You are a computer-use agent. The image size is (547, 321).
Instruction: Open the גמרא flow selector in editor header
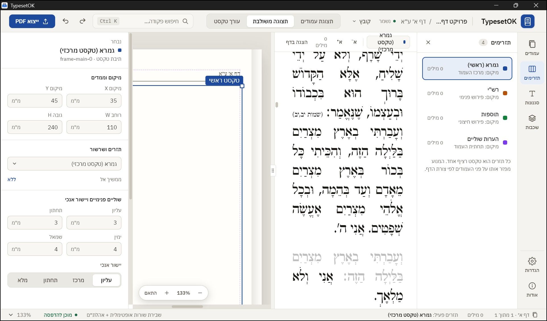[x=388, y=42]
